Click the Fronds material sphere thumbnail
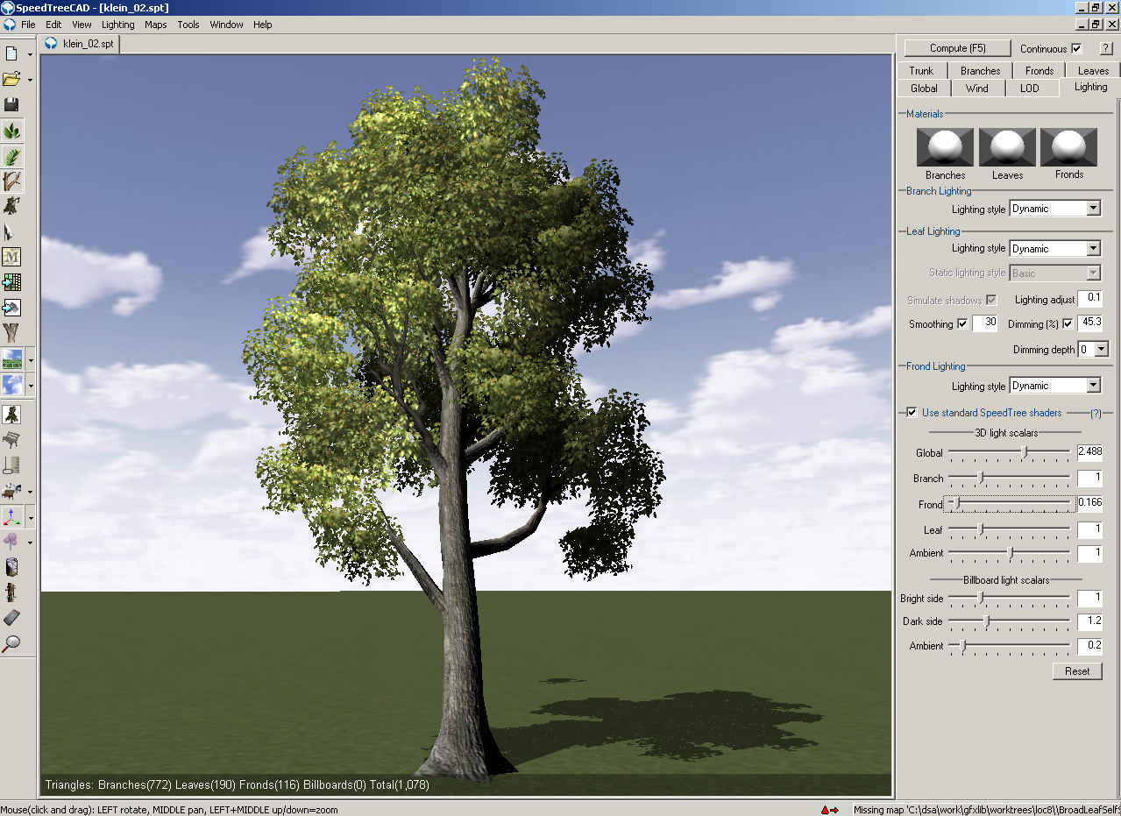Viewport: 1121px width, 816px height. 1068,146
